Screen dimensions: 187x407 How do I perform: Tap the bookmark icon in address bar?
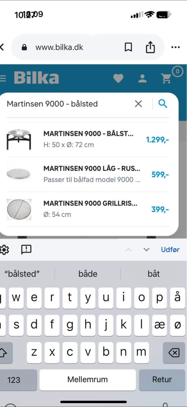128,47
